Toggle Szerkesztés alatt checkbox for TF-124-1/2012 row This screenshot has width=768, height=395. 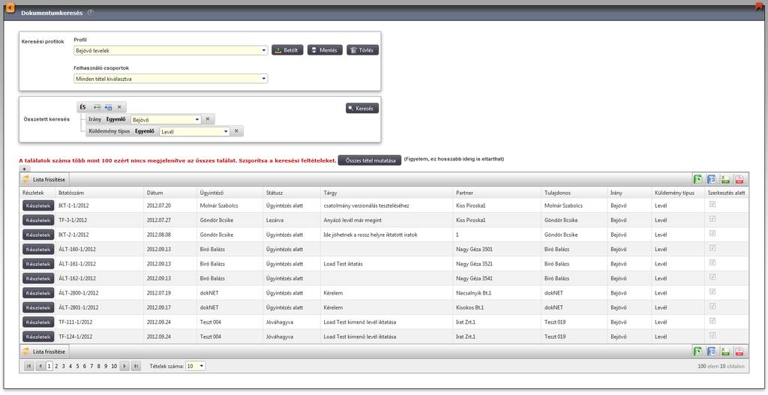coord(712,335)
